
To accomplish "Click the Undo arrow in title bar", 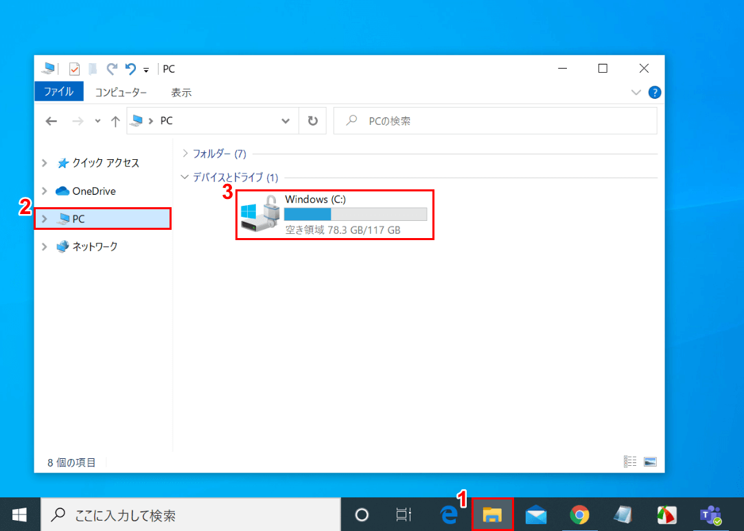I will tap(130, 69).
